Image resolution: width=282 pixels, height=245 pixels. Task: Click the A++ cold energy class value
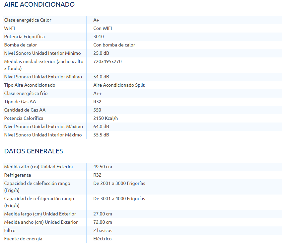[x=98, y=93]
